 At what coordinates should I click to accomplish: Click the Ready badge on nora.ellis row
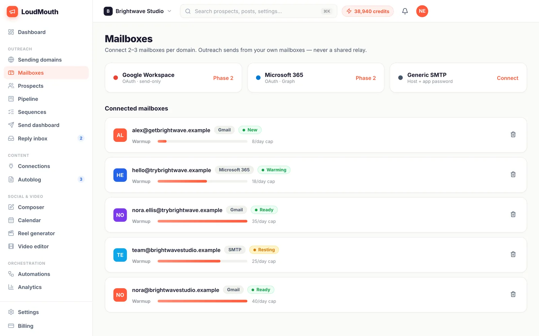pyautogui.click(x=264, y=210)
